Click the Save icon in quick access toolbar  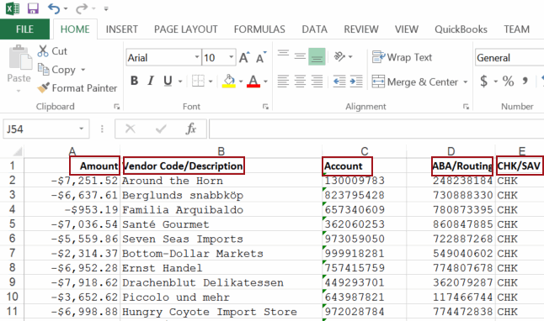click(33, 8)
